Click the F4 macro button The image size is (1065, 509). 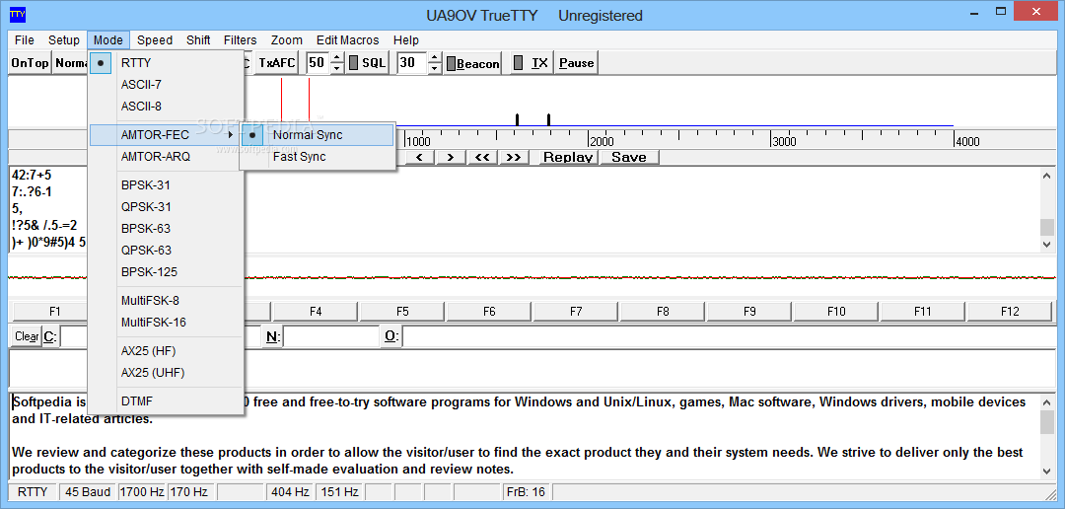point(316,312)
